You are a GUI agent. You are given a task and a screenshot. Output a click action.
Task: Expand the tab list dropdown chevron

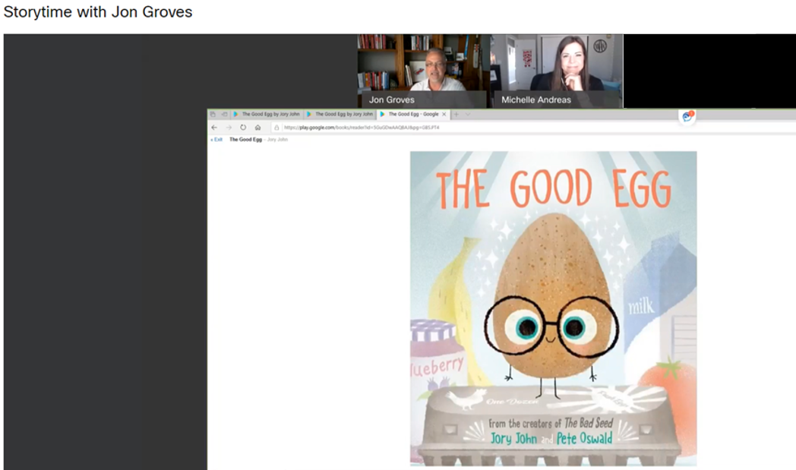[468, 114]
